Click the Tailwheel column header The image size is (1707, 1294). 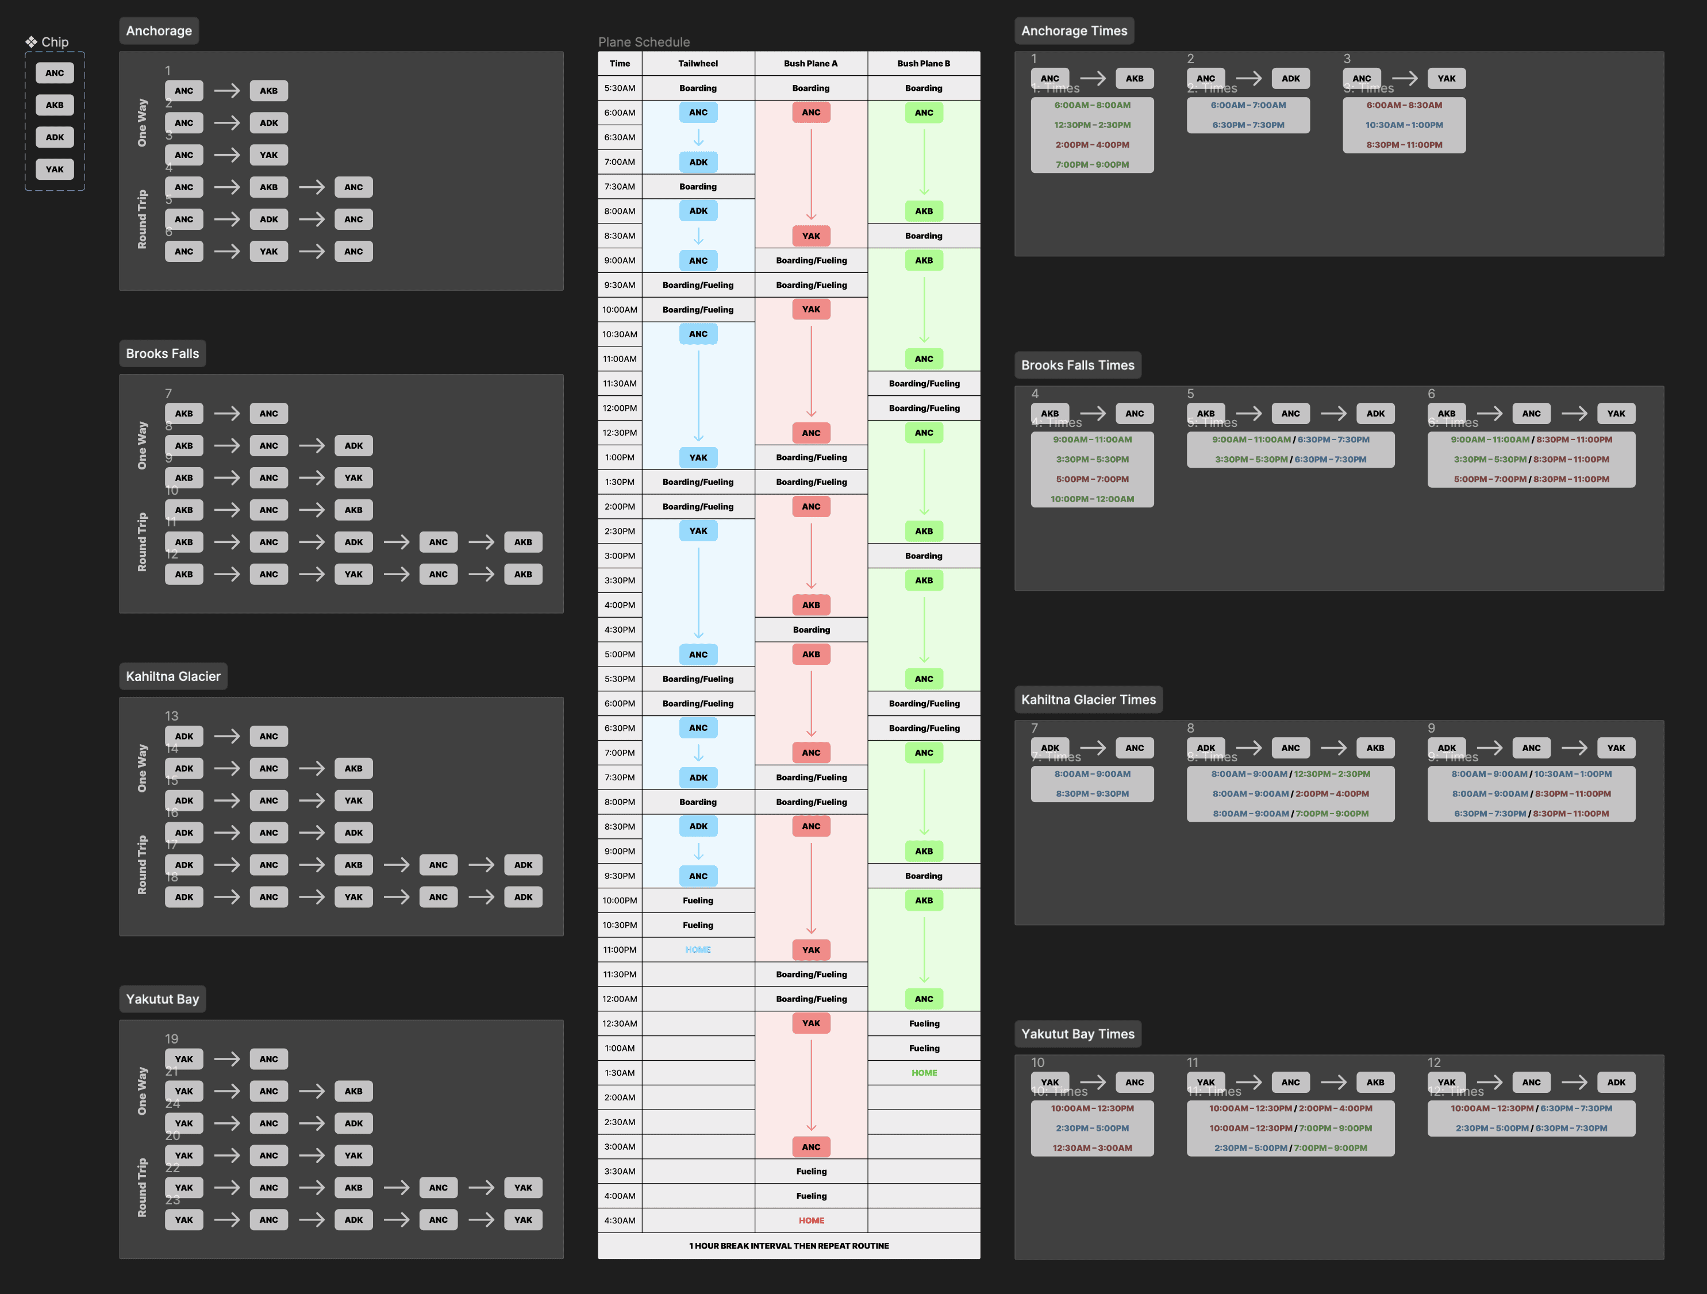698,64
